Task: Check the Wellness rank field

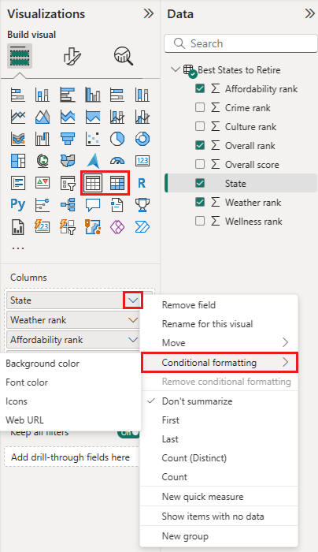Action: [200, 221]
